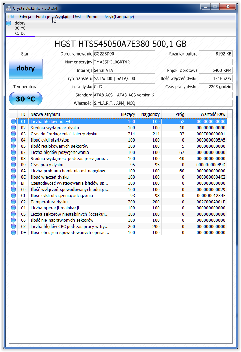Click the Próg column header

point(174,114)
